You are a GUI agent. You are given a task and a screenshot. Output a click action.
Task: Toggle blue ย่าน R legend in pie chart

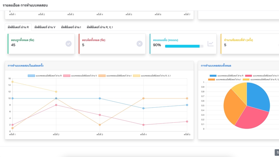pos(226,76)
